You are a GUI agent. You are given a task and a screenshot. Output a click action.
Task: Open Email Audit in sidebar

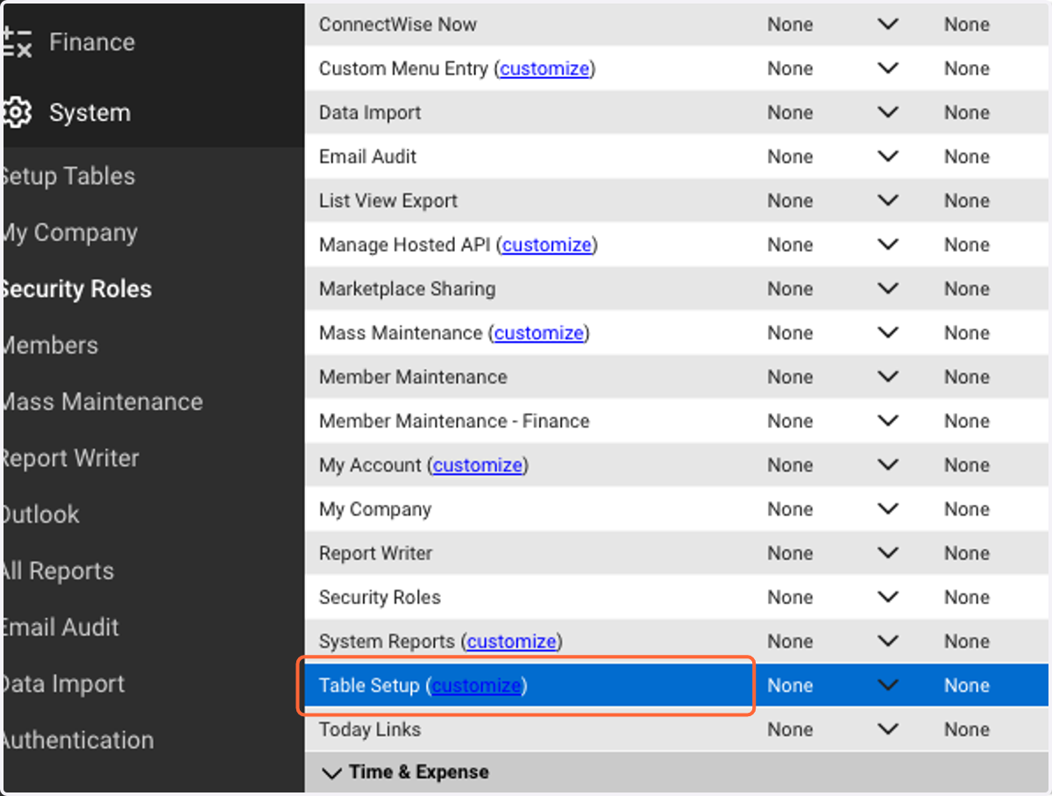[60, 628]
